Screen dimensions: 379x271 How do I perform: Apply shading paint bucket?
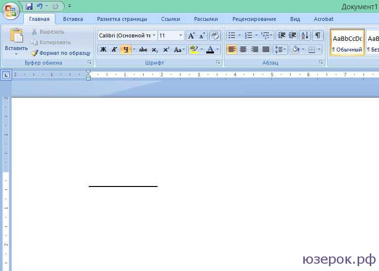296,50
